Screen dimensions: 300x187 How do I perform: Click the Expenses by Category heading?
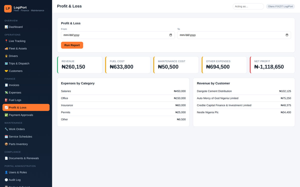(x=78, y=83)
